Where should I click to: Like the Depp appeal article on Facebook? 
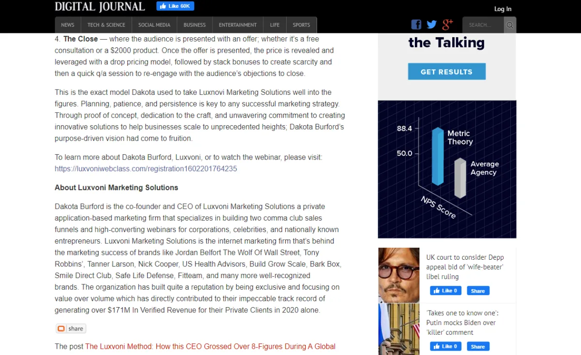pos(445,291)
